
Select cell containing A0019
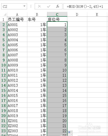click(x=17, y=116)
